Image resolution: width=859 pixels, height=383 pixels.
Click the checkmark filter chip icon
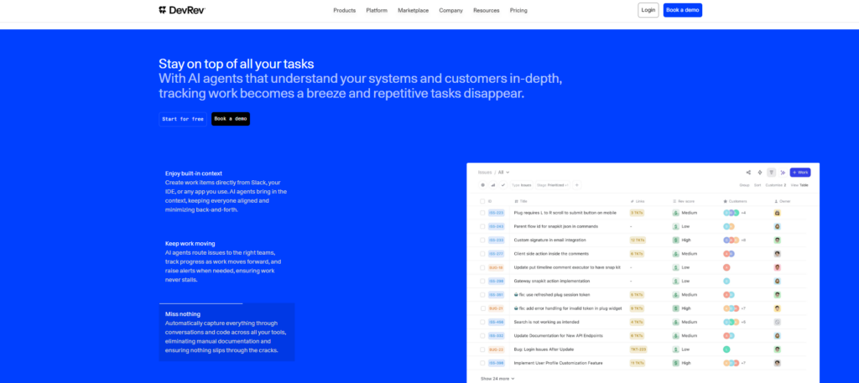pos(503,185)
